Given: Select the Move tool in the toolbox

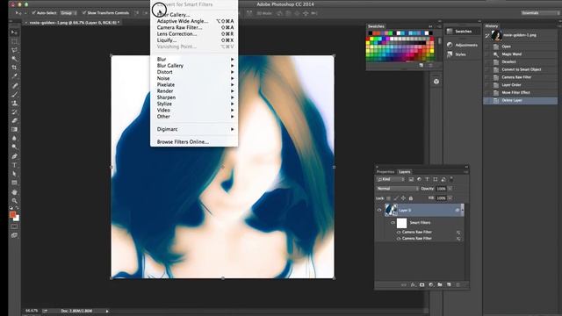Looking at the screenshot, I should 14,32.
